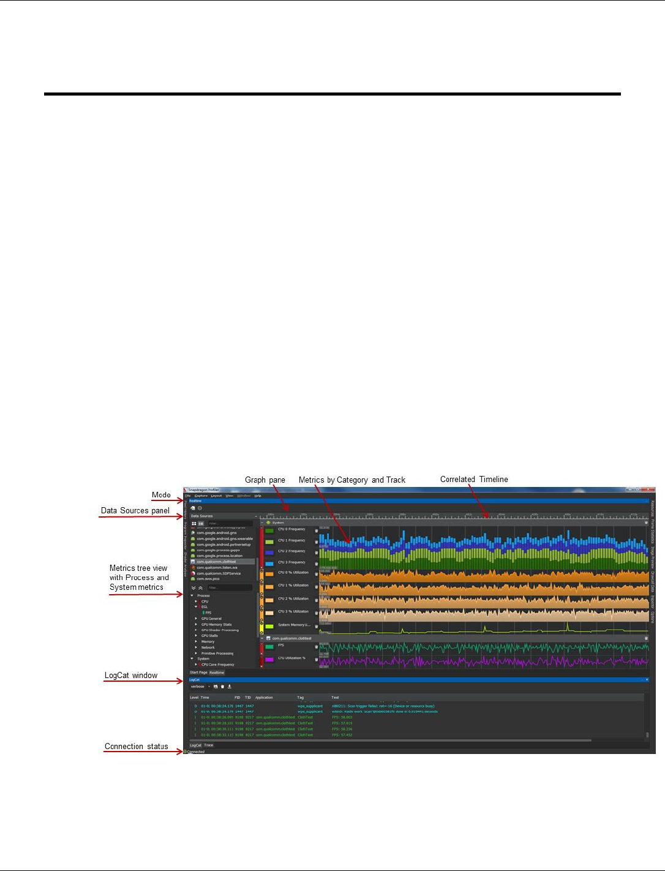Delete the CPU 3 % Utilization track
This screenshot has width=665, height=871.
[317, 613]
